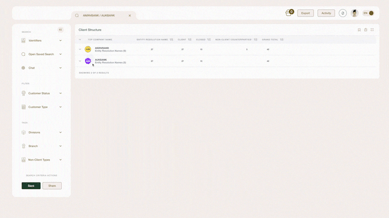Click the Customer Type filter icon

click(23, 107)
